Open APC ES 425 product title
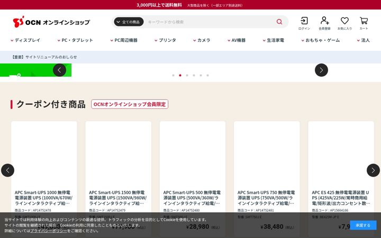The width and height of the screenshot is (381, 238). [341, 198]
